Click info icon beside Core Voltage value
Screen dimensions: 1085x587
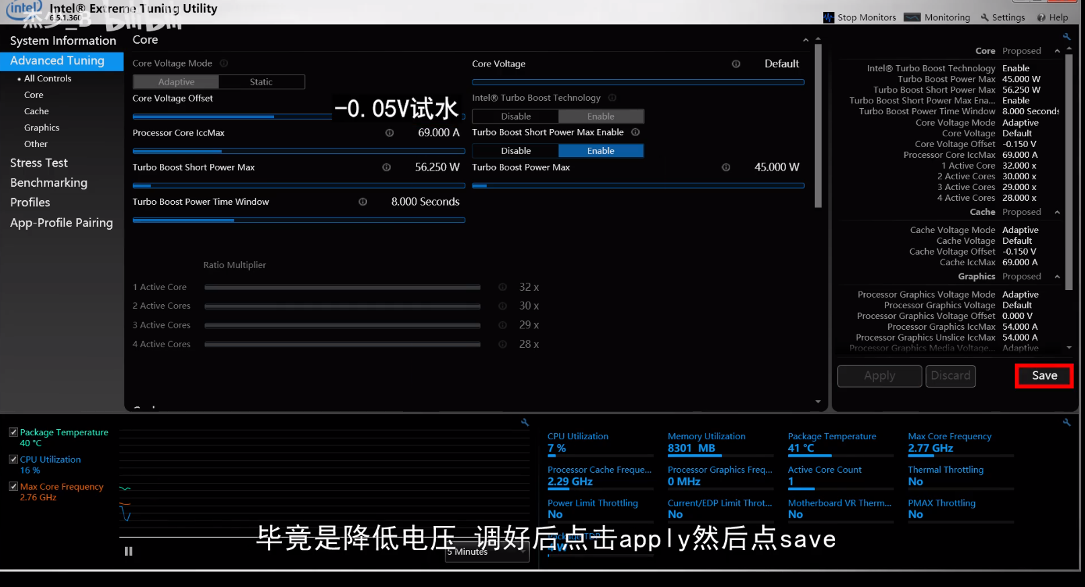click(x=736, y=64)
